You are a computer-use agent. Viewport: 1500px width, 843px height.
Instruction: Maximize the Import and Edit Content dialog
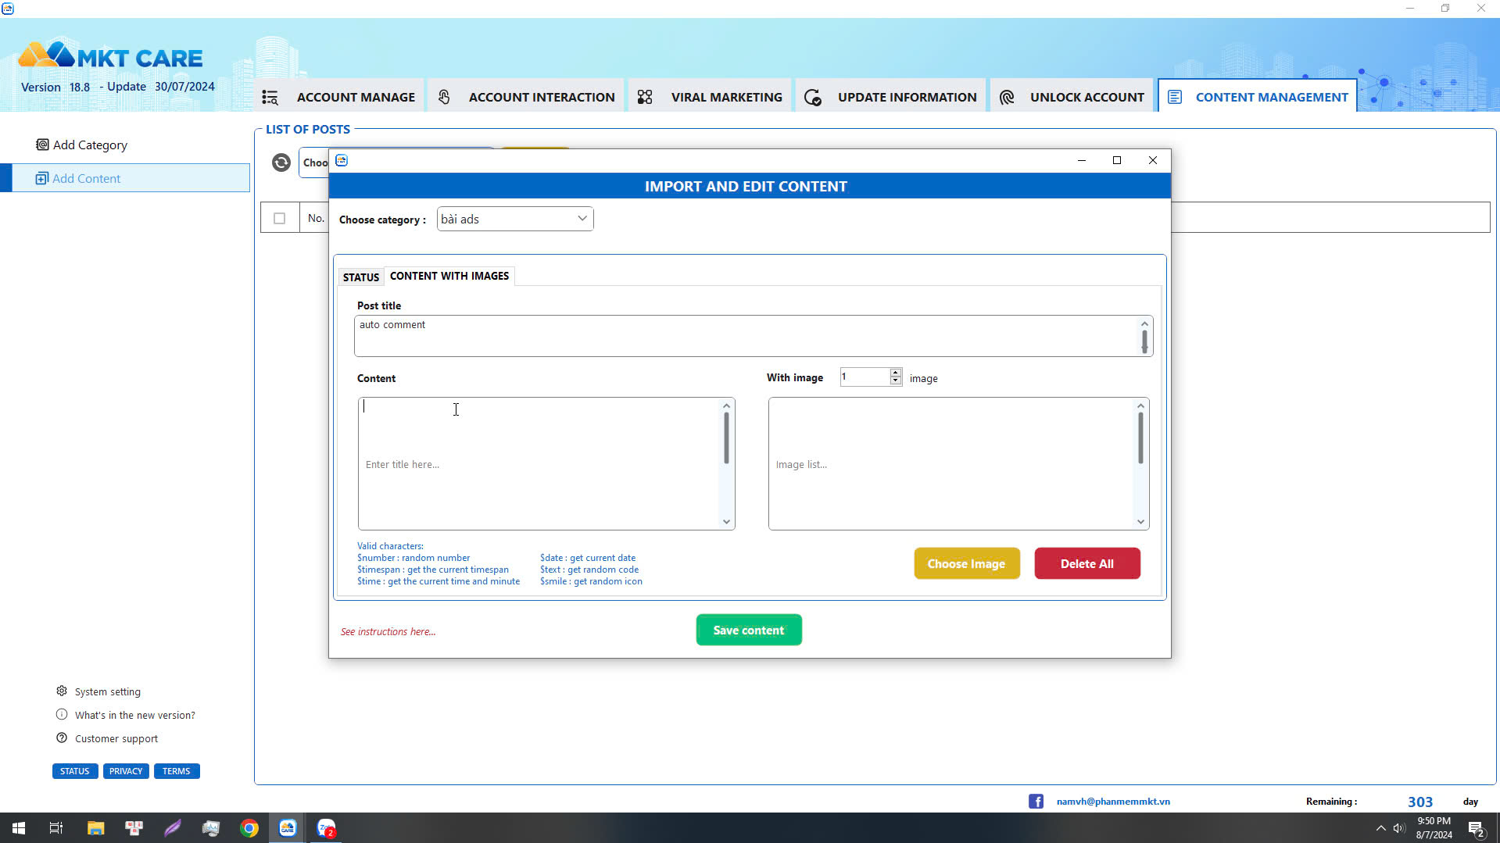(x=1117, y=160)
